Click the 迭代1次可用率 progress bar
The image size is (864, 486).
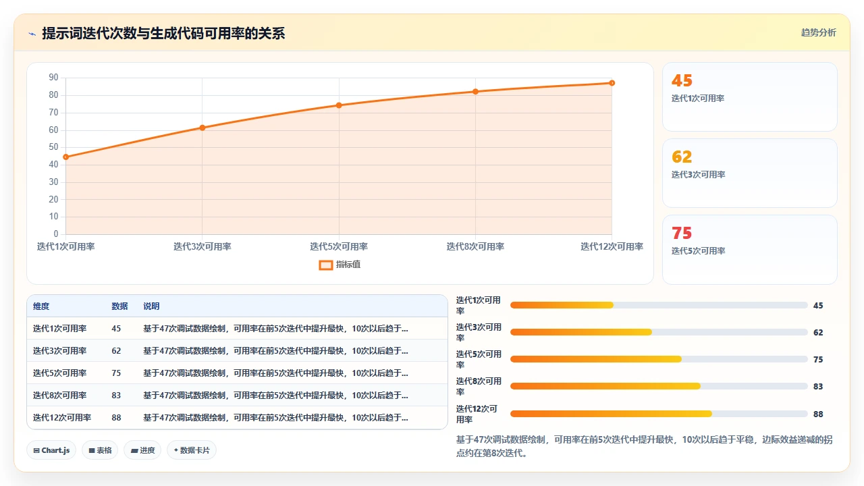point(659,305)
